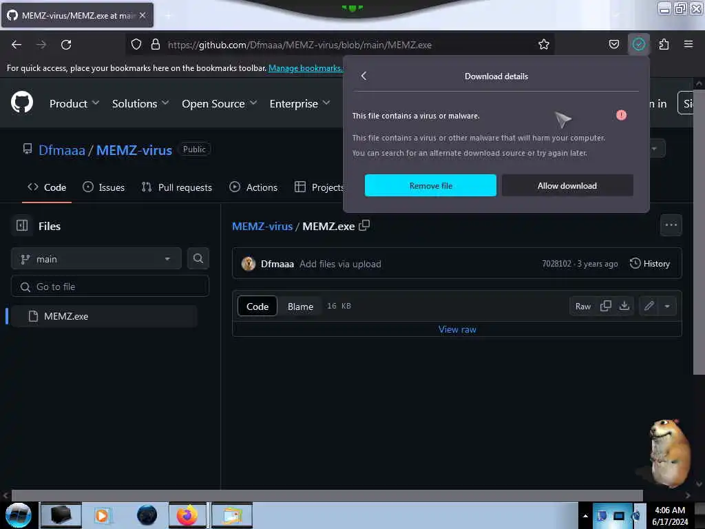Expand the Open Source navigation menu
This screenshot has height=529, width=705.
tap(220, 103)
